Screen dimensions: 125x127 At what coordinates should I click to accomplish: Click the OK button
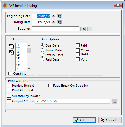point(84,120)
